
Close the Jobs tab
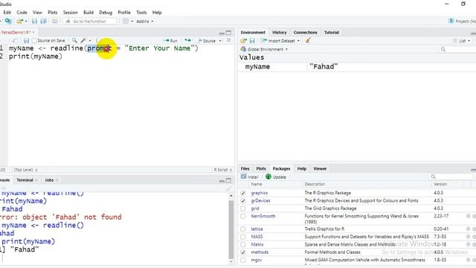coord(57,180)
